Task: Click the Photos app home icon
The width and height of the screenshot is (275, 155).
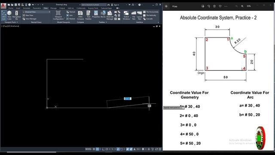Action: click(x=166, y=6)
